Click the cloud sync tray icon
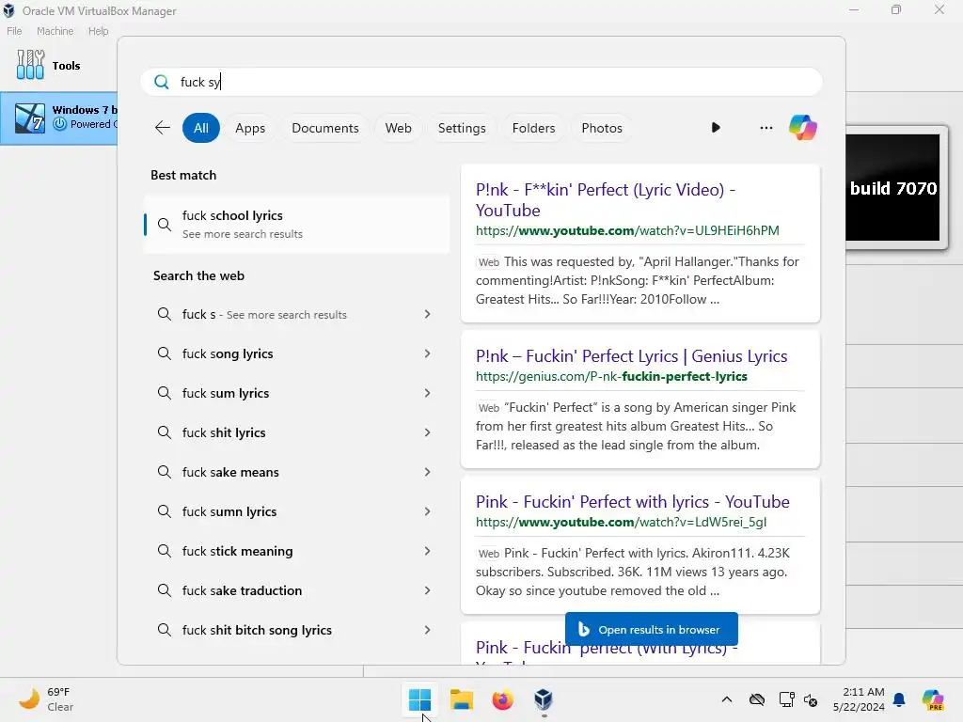963x722 pixels. tap(757, 699)
